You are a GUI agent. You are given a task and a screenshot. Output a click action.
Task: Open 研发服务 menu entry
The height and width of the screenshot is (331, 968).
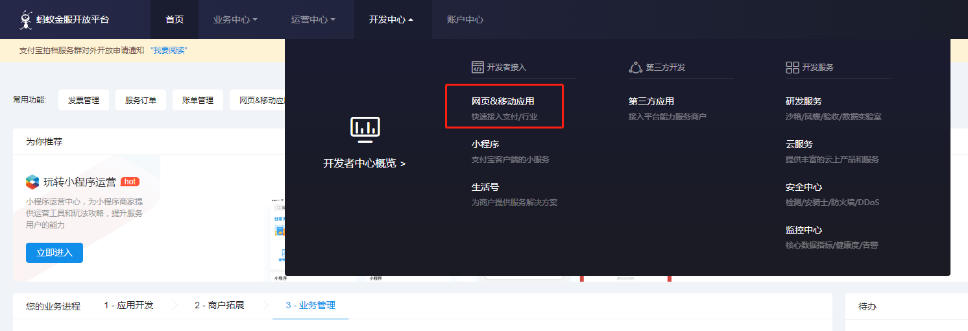(x=804, y=101)
